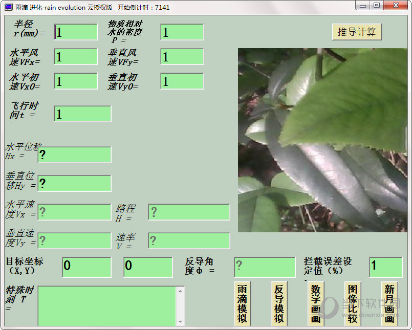Focus the 反导角度 Φ field
The width and height of the screenshot is (412, 330).
click(265, 267)
